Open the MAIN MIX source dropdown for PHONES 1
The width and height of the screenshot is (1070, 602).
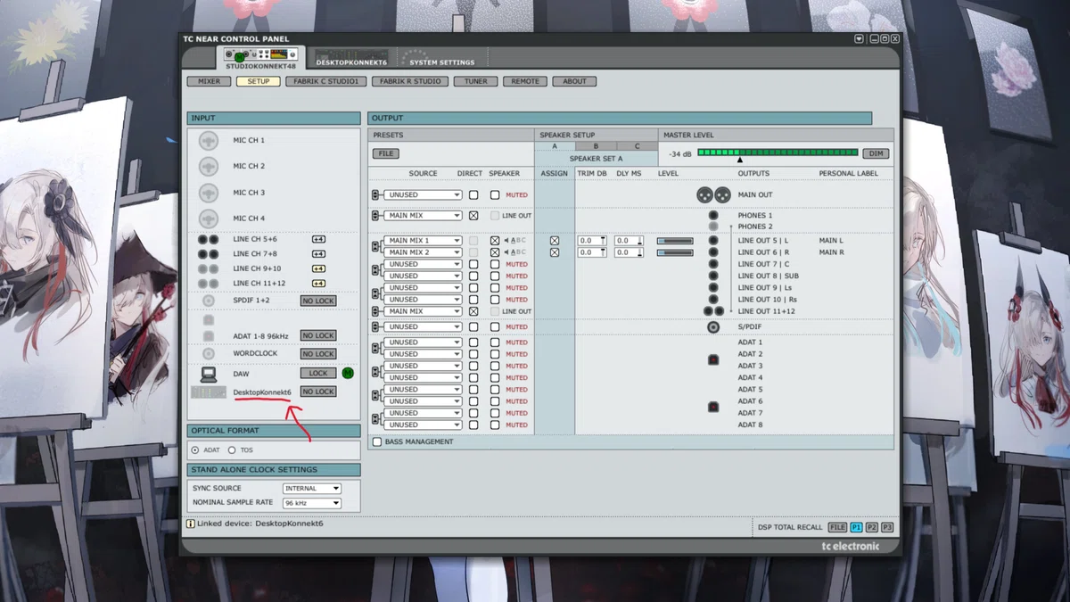423,216
